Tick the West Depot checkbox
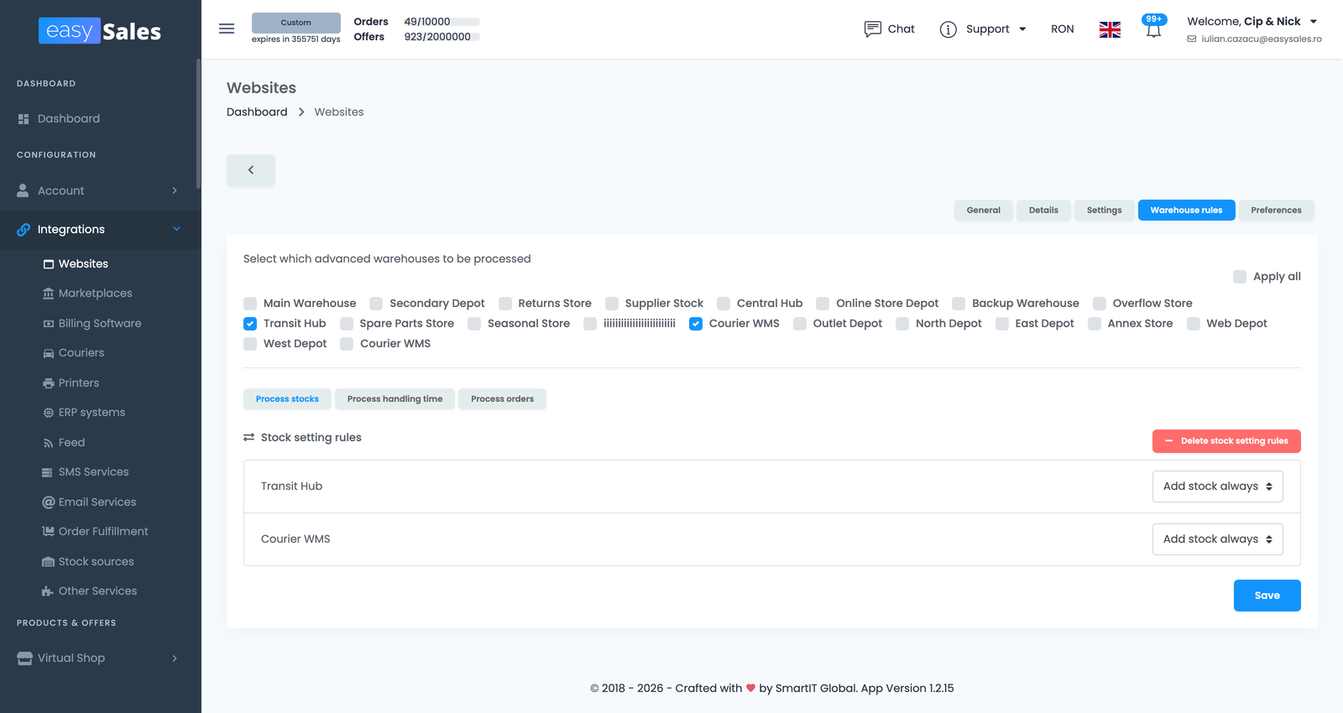 coord(250,344)
